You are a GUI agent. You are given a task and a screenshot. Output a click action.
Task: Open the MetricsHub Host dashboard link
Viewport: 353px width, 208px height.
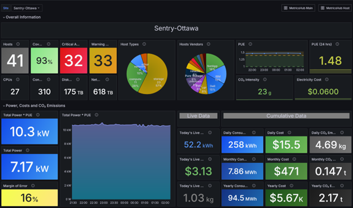(335, 8)
